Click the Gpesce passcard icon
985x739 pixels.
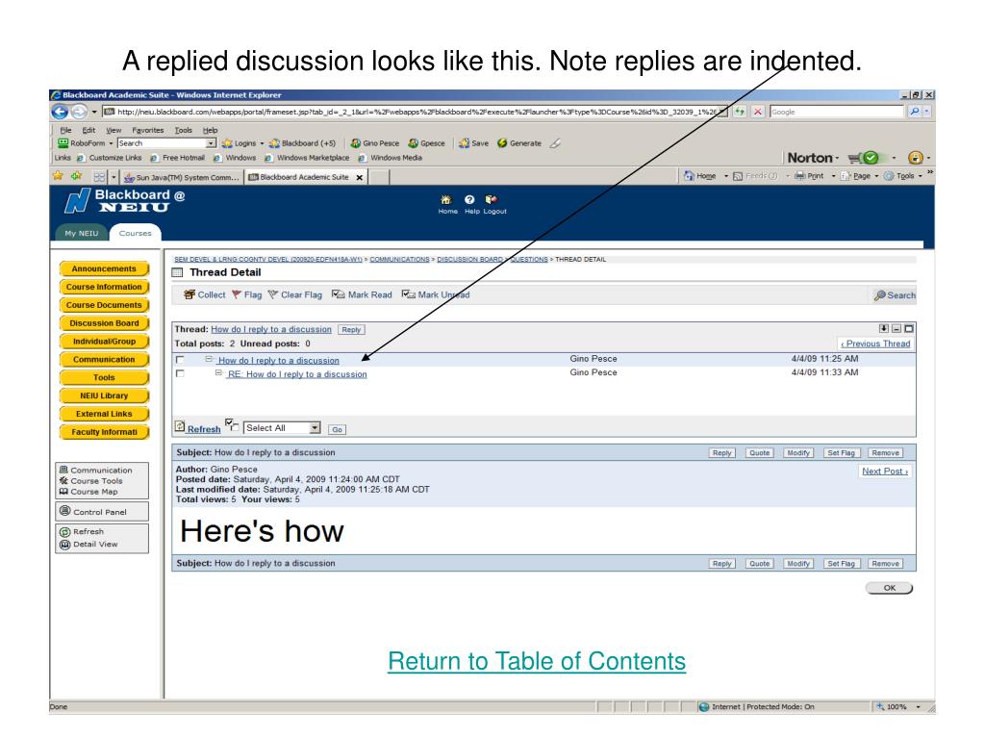pos(426,143)
